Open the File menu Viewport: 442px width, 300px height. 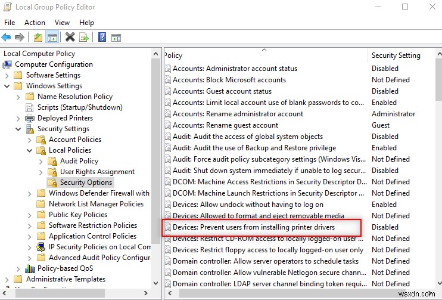pos(10,23)
